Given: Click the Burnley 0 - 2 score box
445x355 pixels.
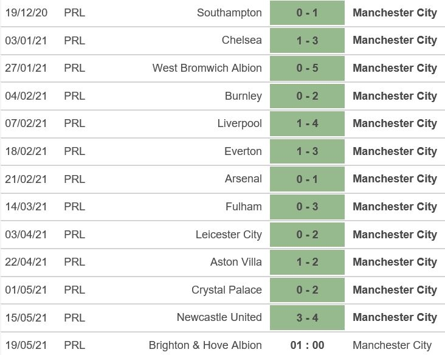Looking at the screenshot, I should [307, 96].
